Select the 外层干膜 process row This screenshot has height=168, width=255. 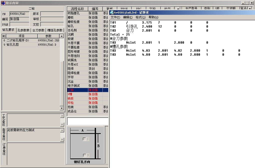click(x=88, y=43)
